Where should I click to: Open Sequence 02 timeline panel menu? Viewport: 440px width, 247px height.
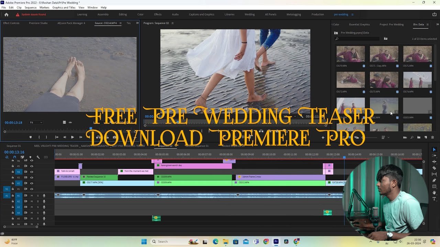(x=176, y=146)
